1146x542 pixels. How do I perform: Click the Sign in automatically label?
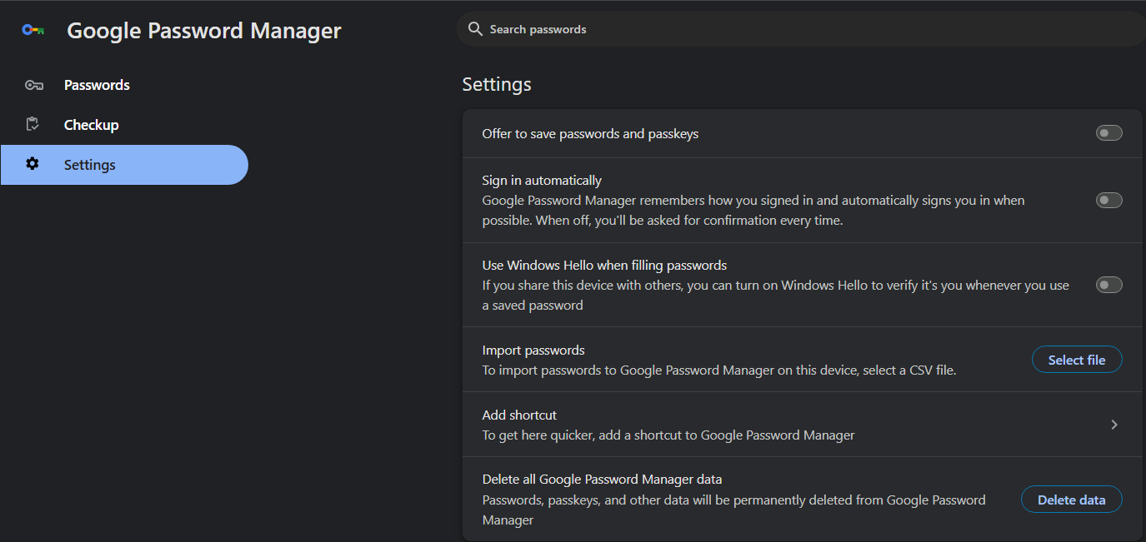tap(542, 181)
